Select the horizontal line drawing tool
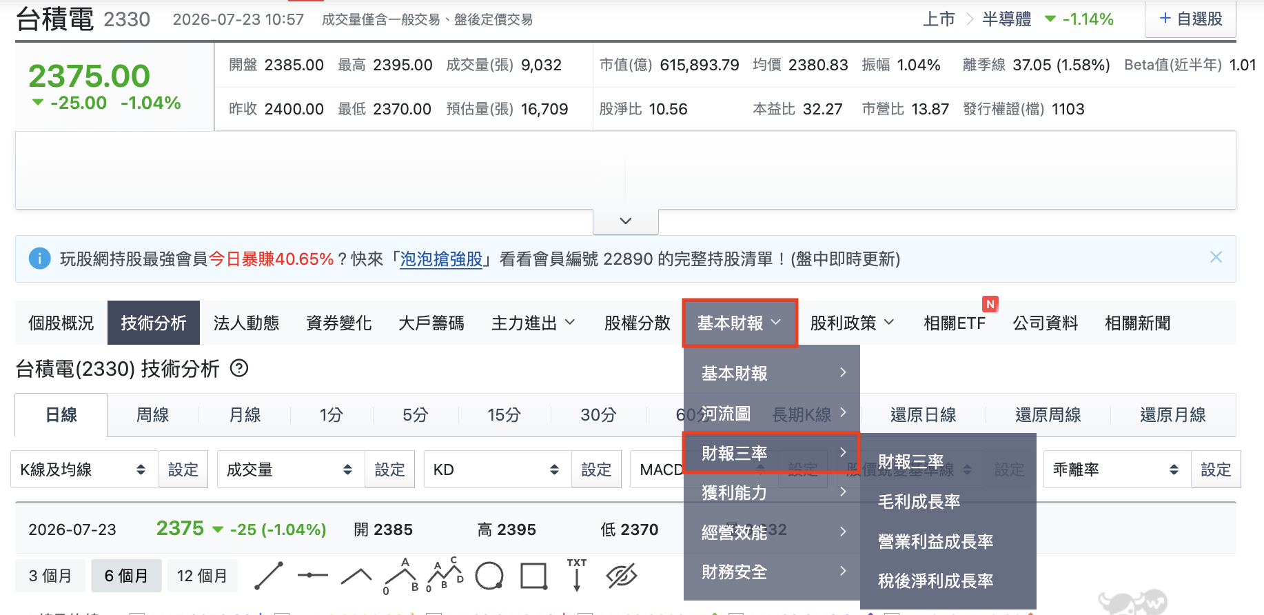Viewport: 1264px width, 615px height. pos(313,575)
